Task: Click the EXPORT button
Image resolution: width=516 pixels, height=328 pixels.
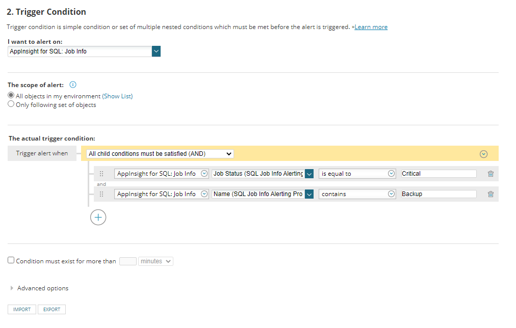Action: 51,309
